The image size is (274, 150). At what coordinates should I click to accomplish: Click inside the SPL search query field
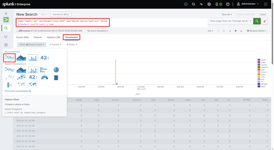112,23
